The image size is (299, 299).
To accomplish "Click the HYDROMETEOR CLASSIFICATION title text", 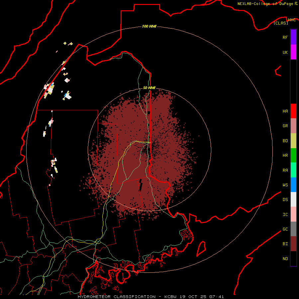I will (x=117, y=297).
